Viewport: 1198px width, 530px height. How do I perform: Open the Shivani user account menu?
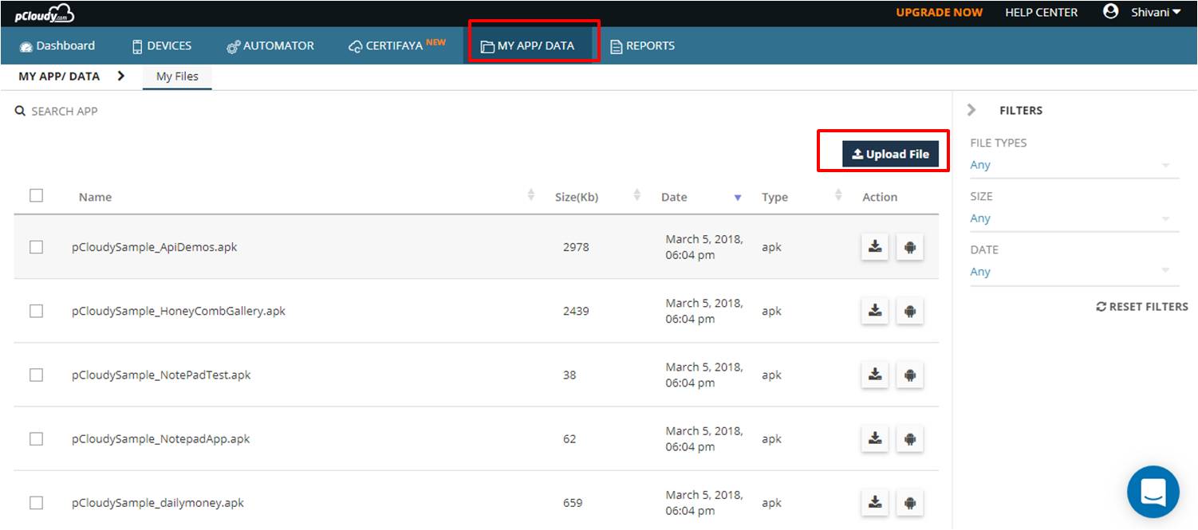coord(1156,12)
